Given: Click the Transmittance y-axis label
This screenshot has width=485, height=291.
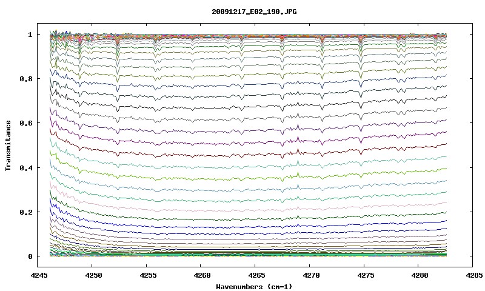Looking at the screenshot, I should [8, 145].
